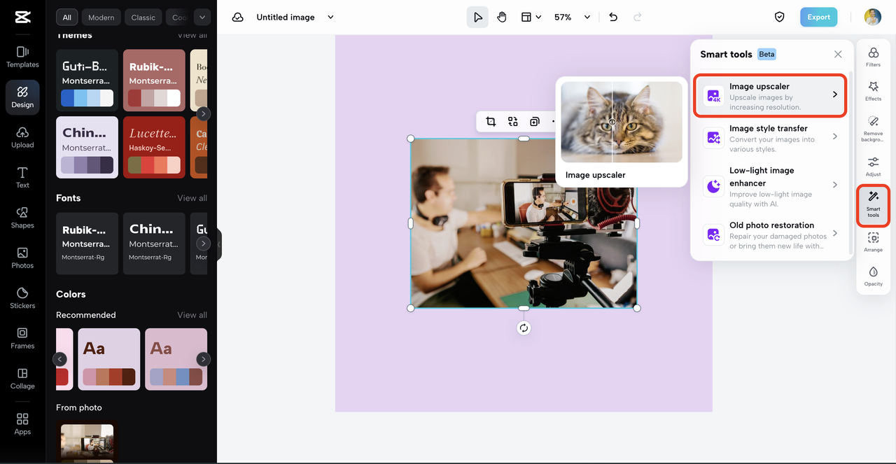Image resolution: width=896 pixels, height=464 pixels.
Task: Open the Shapes panel
Action: click(22, 218)
